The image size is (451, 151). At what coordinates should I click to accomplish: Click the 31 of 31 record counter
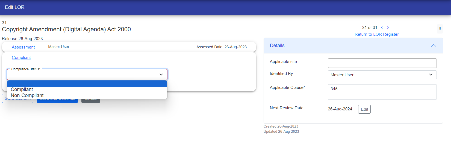pyautogui.click(x=369, y=28)
